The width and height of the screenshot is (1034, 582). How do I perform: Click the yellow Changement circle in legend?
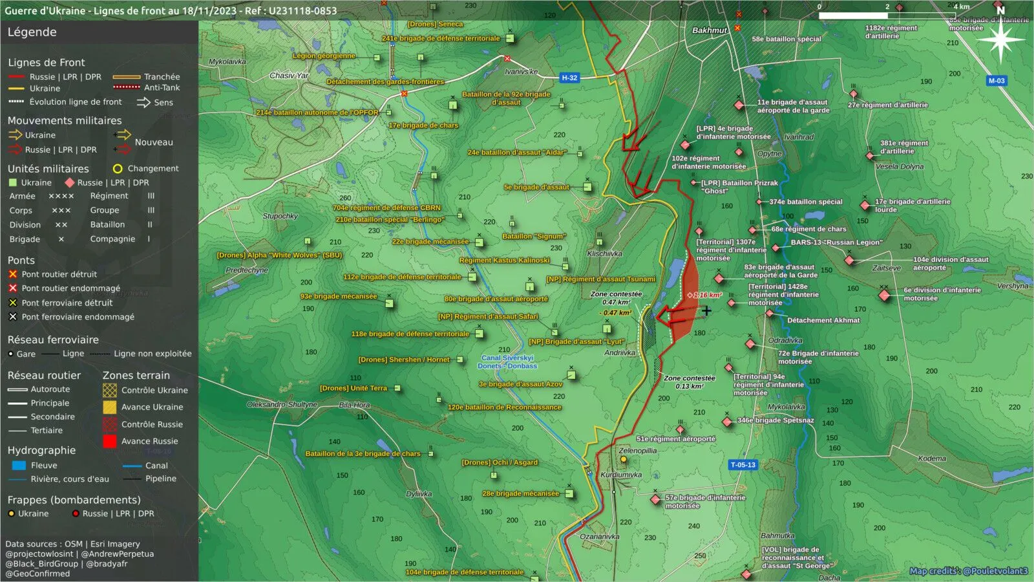(118, 169)
